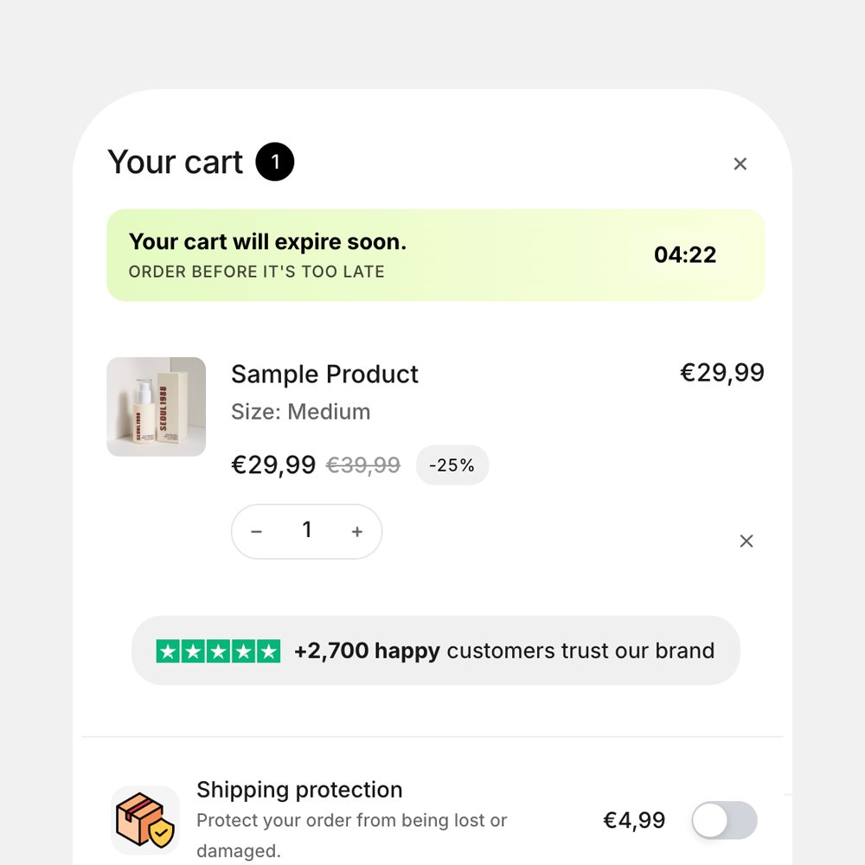Screen dimensions: 865x865
Task: Close the cart drawer with X icon
Action: pos(740,163)
